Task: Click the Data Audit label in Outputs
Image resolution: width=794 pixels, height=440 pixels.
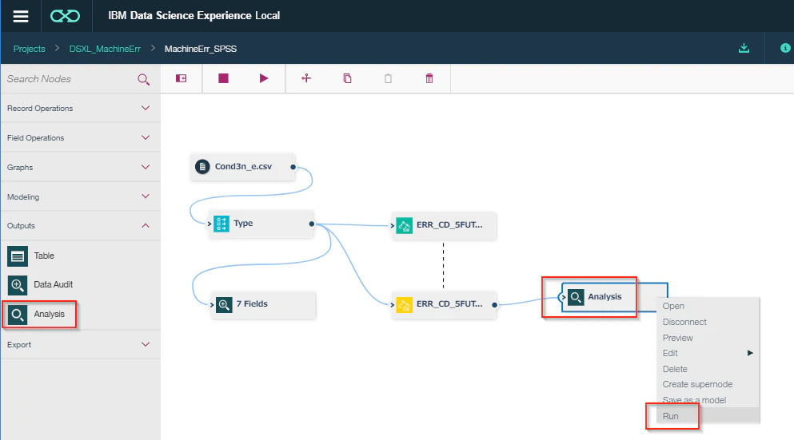Action: (53, 285)
